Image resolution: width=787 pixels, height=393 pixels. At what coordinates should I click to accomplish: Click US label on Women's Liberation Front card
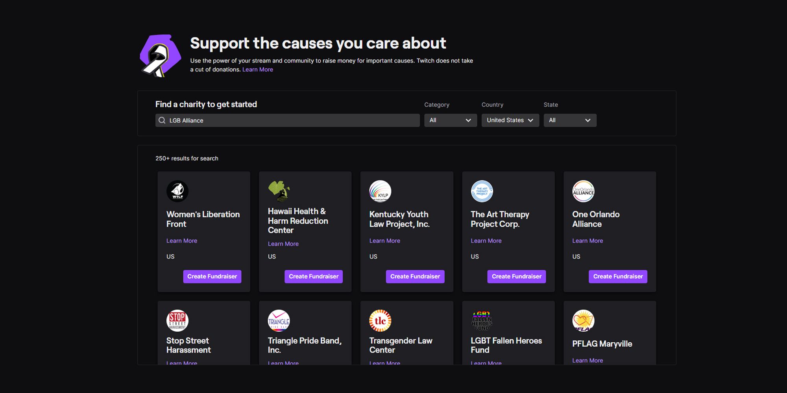(x=170, y=256)
